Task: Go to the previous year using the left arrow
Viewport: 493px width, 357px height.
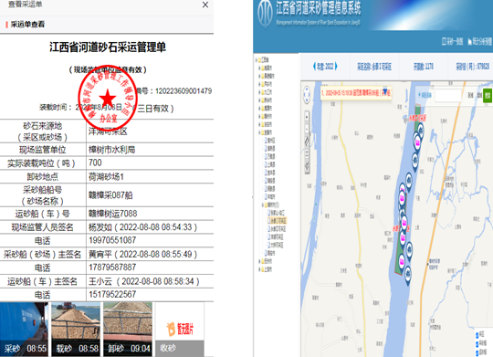Action: click(x=314, y=67)
